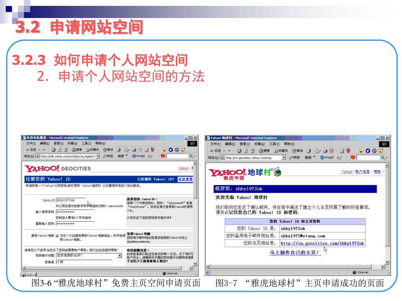Expand address bar dropdown in right IE window
The height and width of the screenshot is (301, 402).
tap(283, 158)
